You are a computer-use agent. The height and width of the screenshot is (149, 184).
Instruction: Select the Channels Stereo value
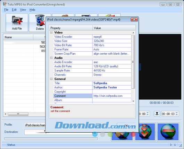(112, 75)
